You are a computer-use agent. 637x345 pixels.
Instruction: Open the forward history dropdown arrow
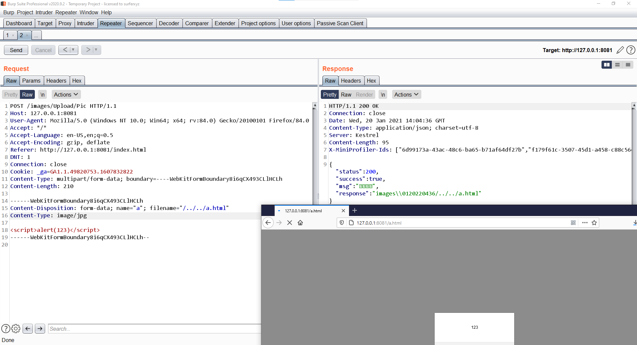click(x=96, y=50)
